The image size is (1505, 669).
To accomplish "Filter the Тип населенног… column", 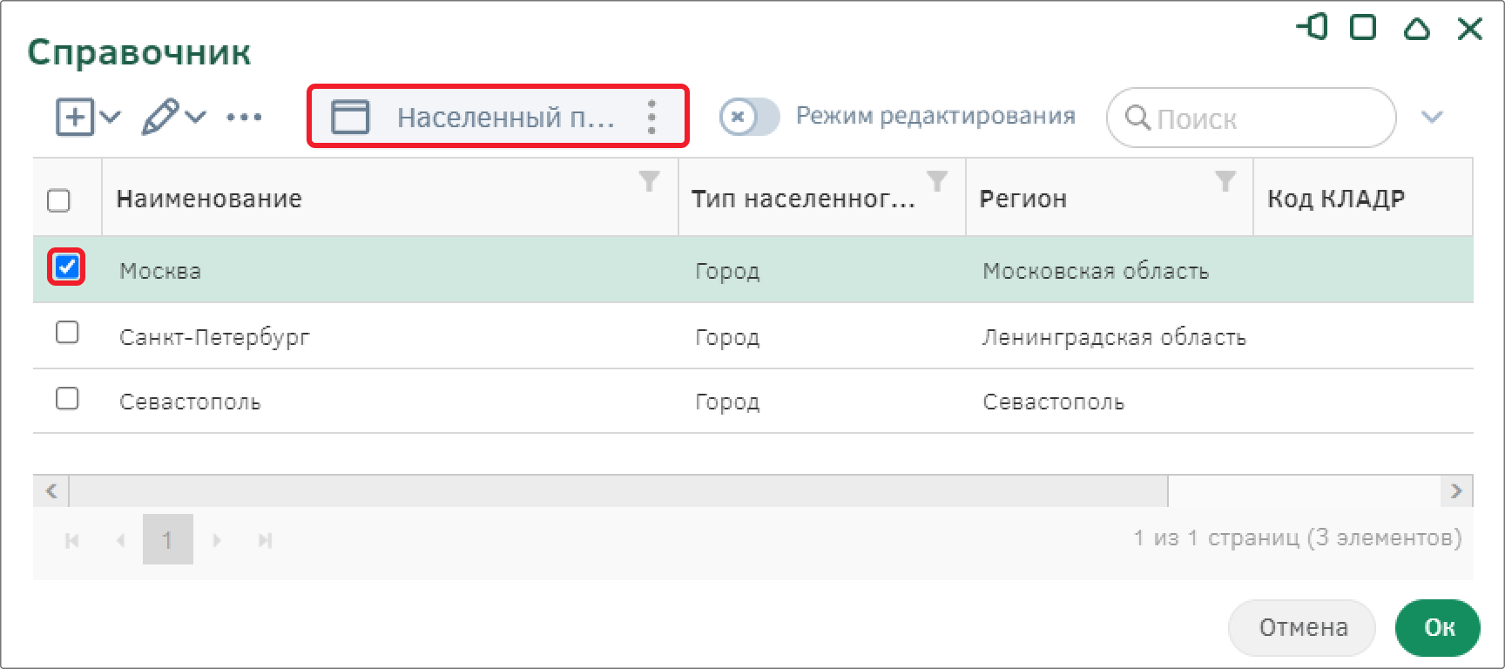I will [937, 180].
